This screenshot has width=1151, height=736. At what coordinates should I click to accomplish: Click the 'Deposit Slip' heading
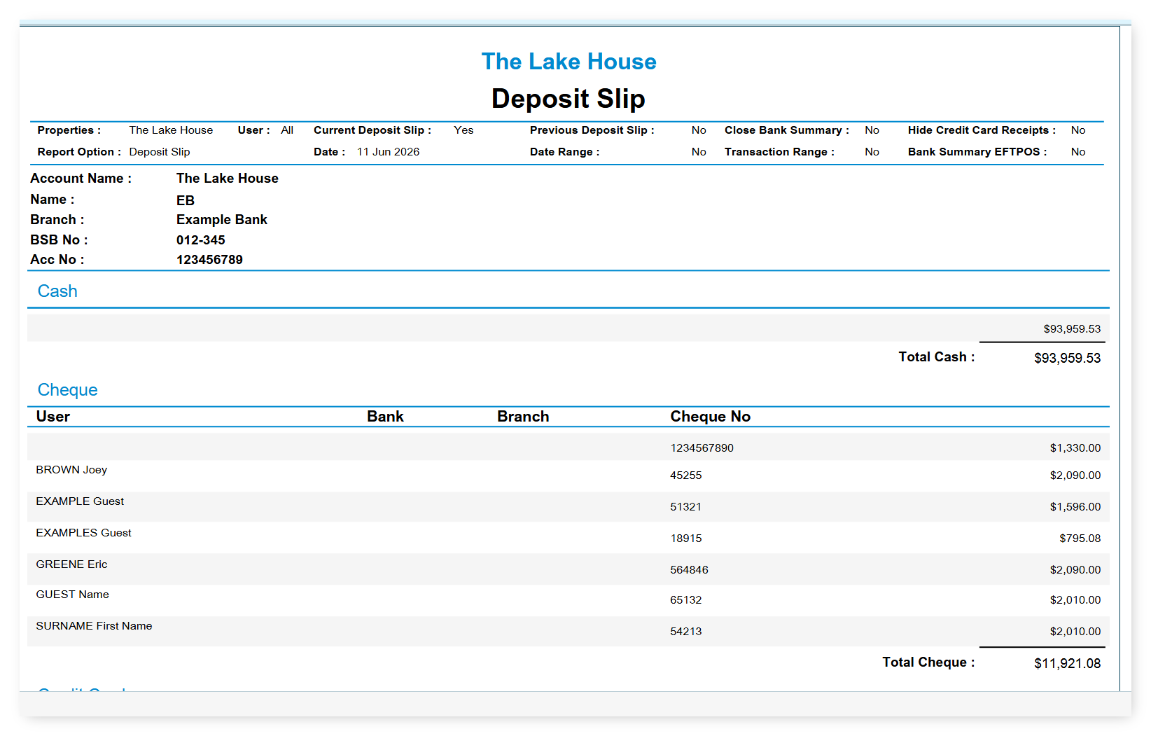coord(568,99)
